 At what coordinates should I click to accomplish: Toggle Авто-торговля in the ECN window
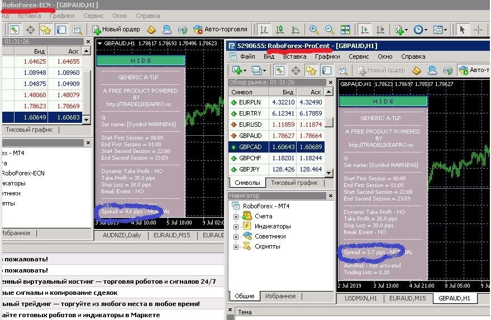coord(220,30)
